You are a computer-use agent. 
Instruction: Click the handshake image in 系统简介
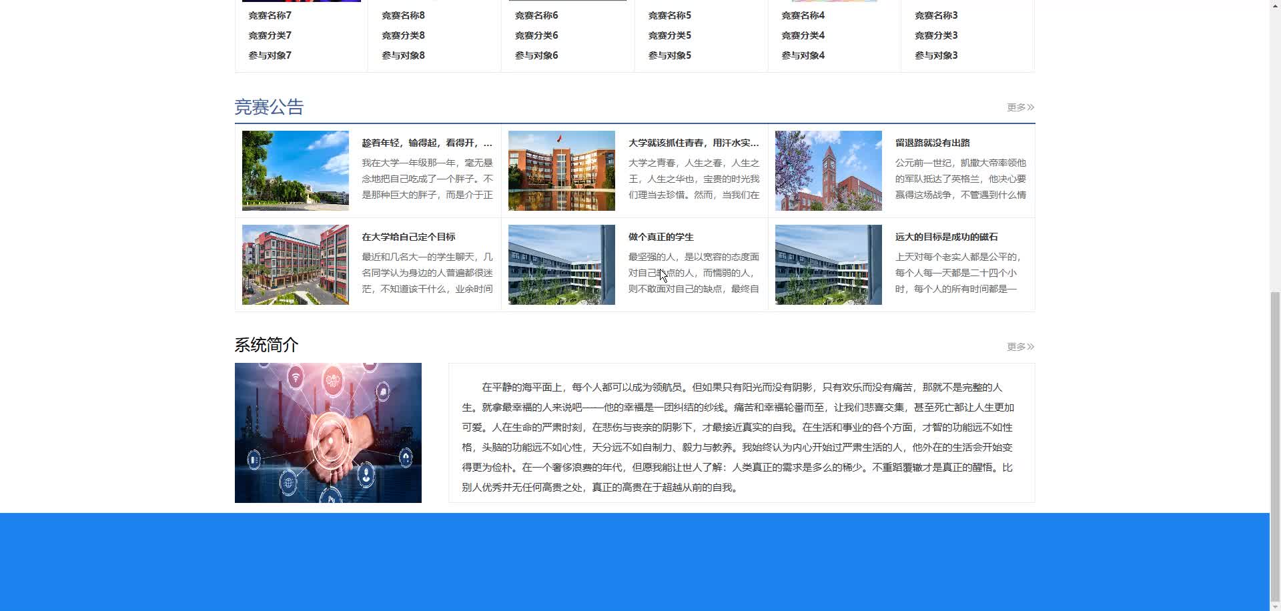pos(328,433)
